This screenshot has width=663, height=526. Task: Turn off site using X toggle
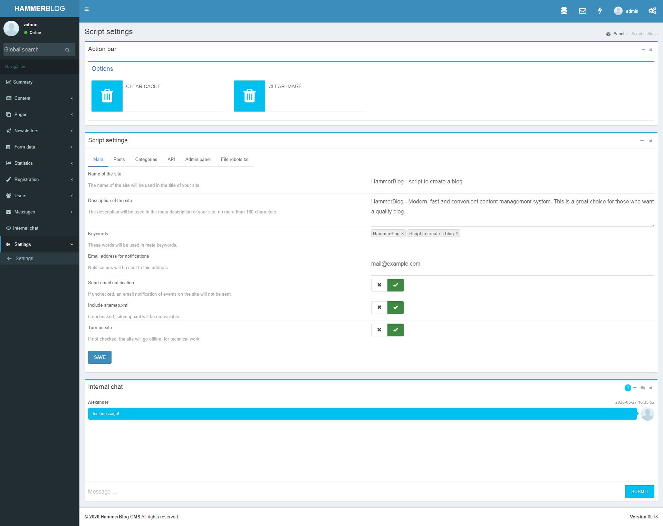pos(379,330)
